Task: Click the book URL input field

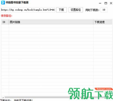Action: [28, 10]
